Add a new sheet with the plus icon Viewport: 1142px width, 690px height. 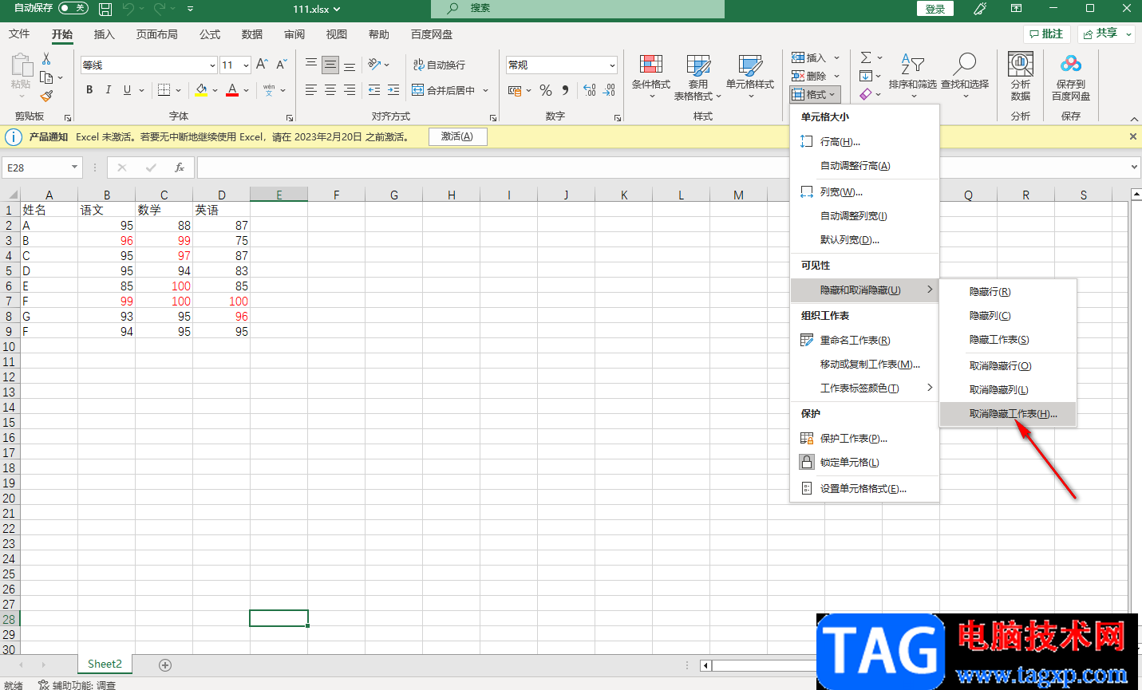pyautogui.click(x=165, y=664)
